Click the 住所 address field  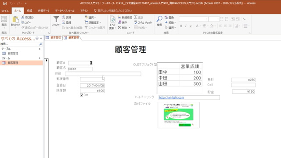[x=103, y=74]
